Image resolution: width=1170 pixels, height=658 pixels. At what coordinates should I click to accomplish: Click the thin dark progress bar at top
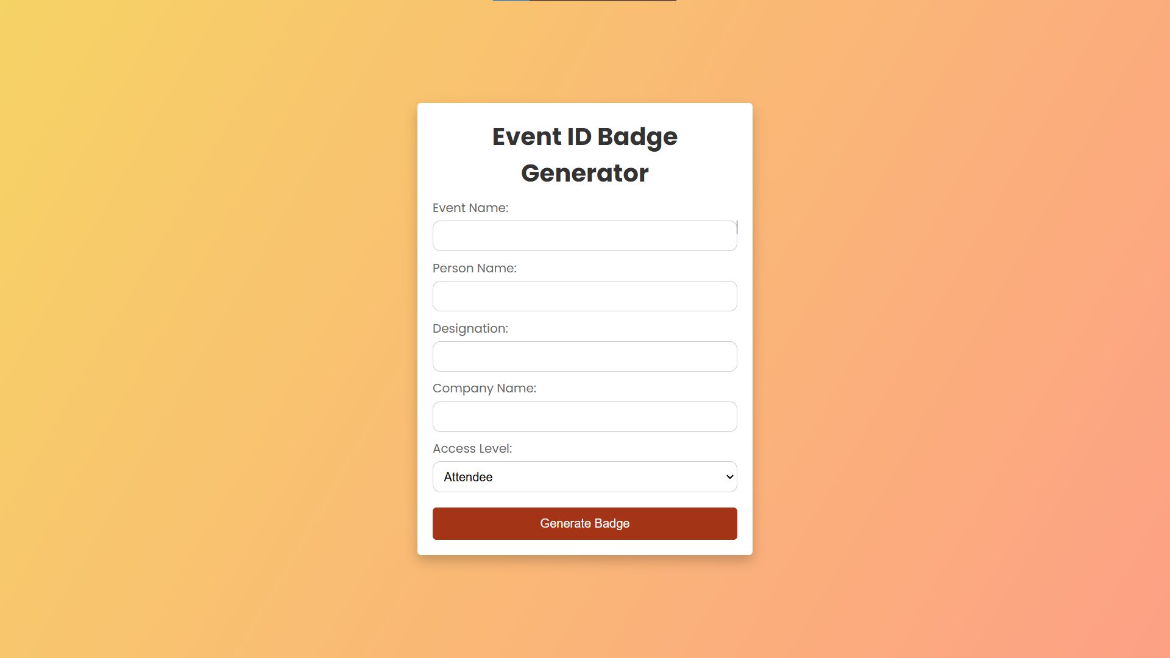coord(584,1)
